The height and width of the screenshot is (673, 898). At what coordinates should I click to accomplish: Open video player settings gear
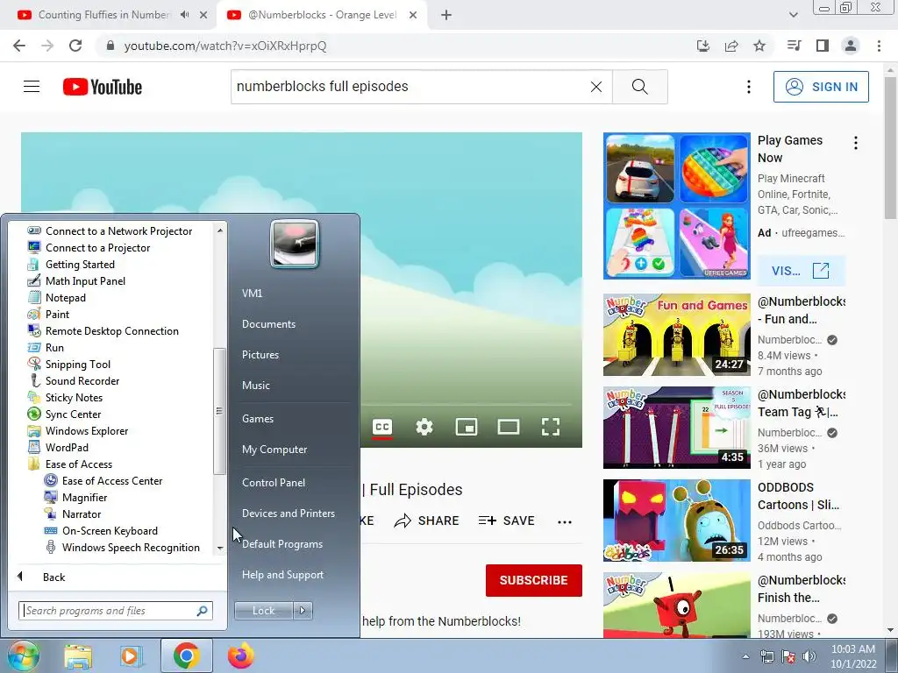[424, 427]
